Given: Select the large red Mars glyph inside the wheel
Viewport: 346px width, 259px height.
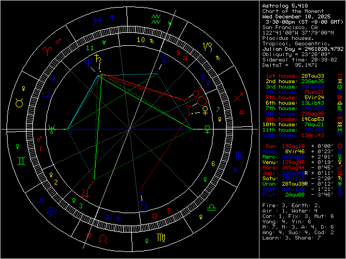Looking at the screenshot, I should click(x=197, y=92).
